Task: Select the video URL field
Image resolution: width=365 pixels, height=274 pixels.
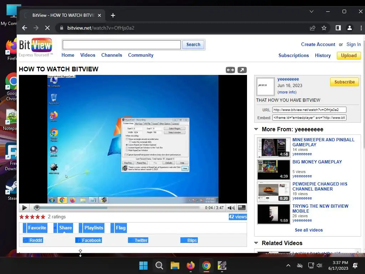Action: (309, 110)
